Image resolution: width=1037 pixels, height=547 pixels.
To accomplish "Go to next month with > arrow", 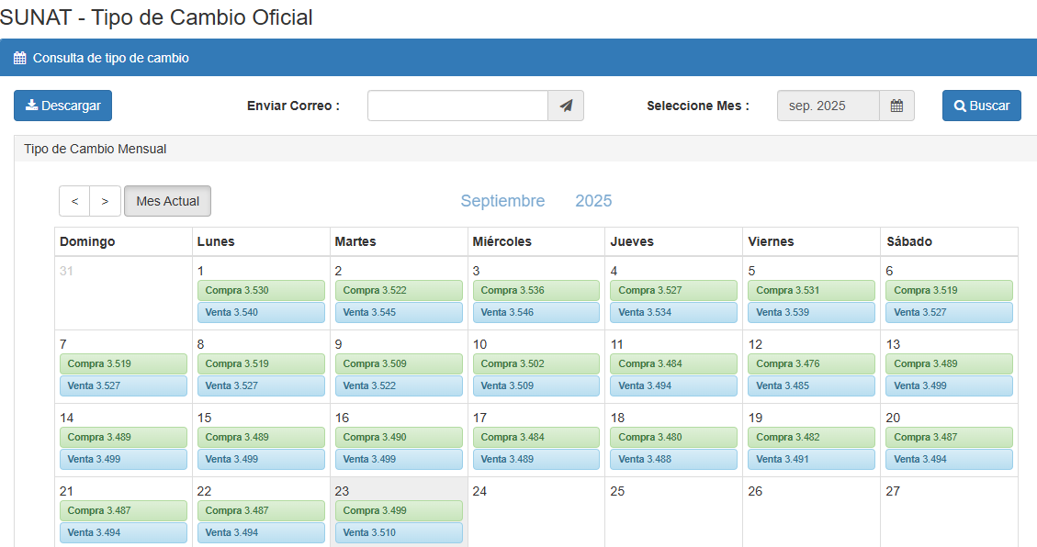I will (105, 201).
